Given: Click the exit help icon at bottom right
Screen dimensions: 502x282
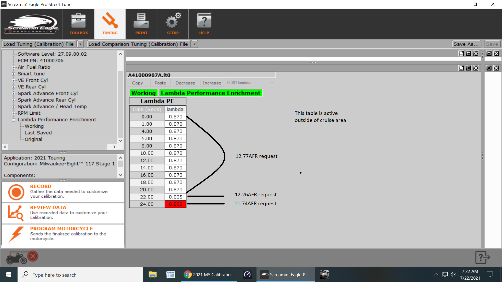Looking at the screenshot, I should pos(482,257).
